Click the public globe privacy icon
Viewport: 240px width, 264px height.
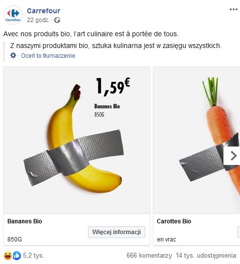[x=57, y=20]
